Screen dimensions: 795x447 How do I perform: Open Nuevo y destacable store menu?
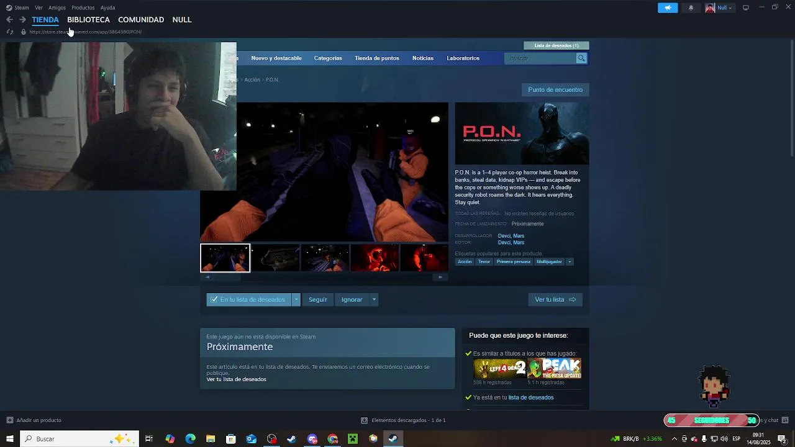coord(276,58)
